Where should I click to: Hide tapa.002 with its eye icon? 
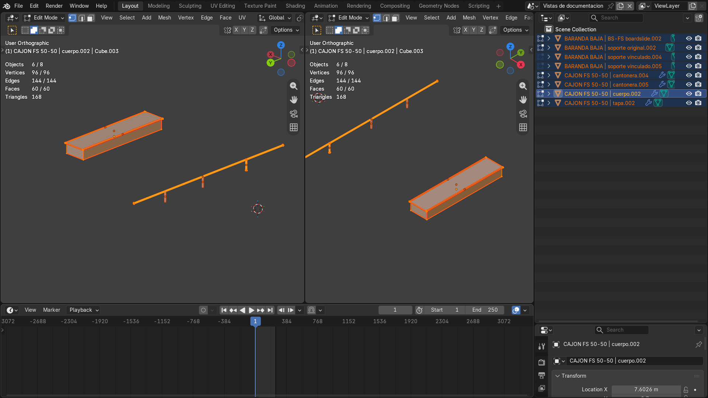pyautogui.click(x=688, y=103)
